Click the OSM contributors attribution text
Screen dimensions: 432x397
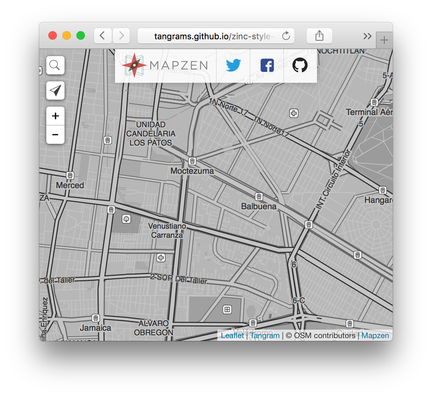pyautogui.click(x=321, y=336)
